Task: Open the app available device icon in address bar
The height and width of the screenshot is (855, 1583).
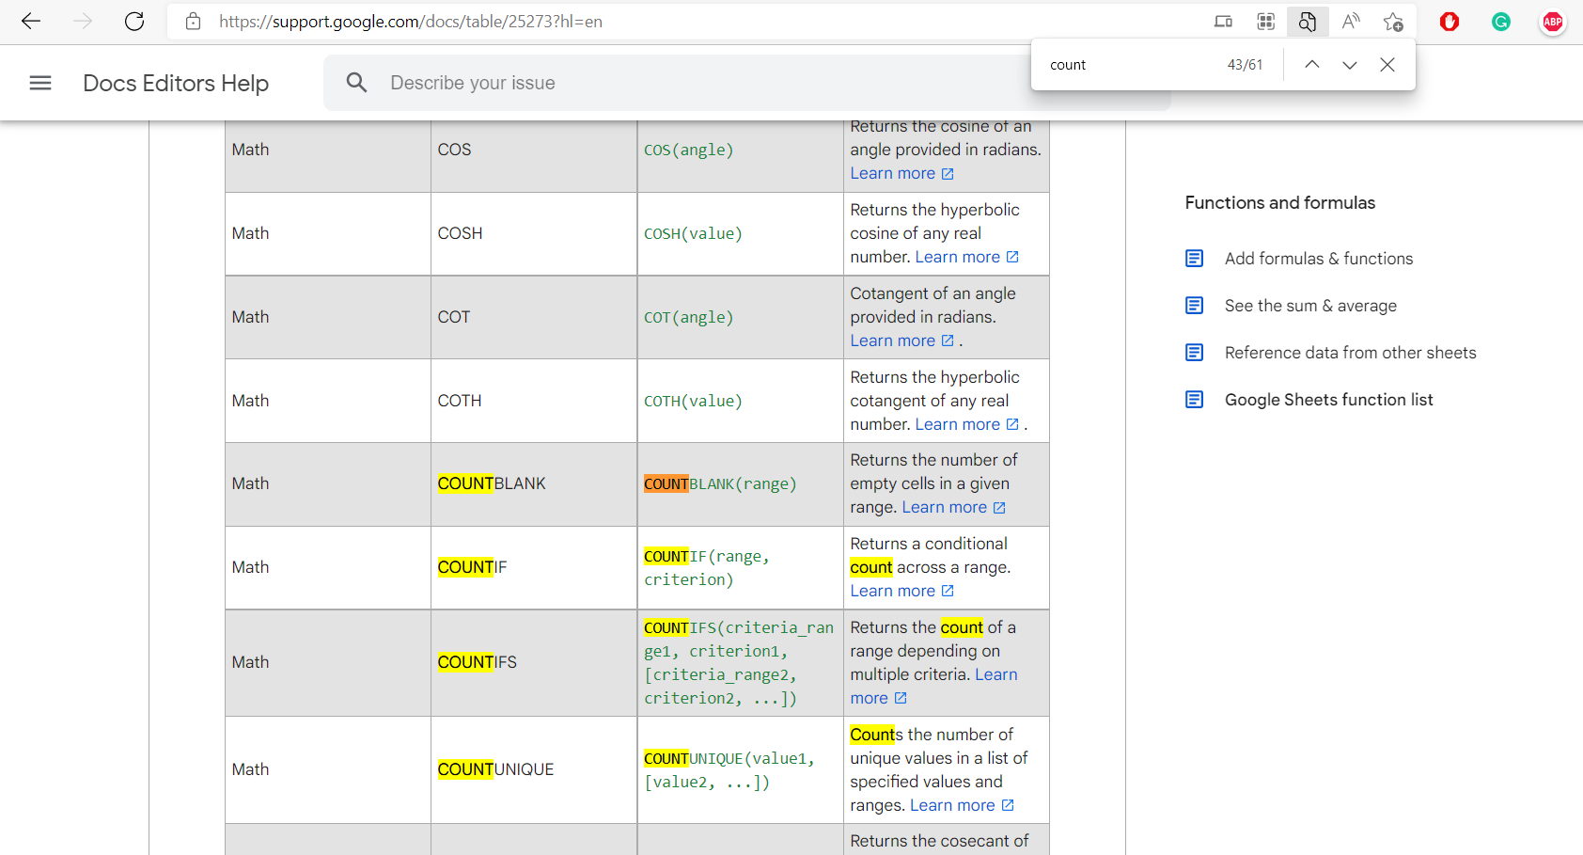Action: coord(1223,22)
